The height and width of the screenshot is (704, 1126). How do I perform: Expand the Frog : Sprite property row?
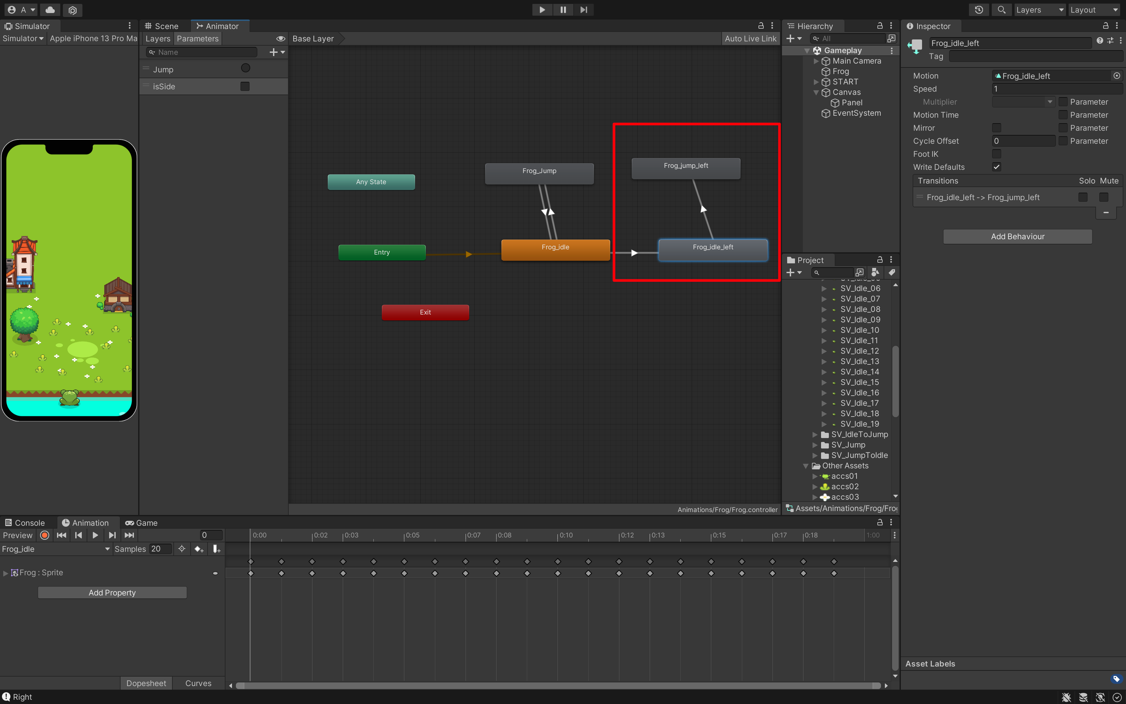pos(6,573)
